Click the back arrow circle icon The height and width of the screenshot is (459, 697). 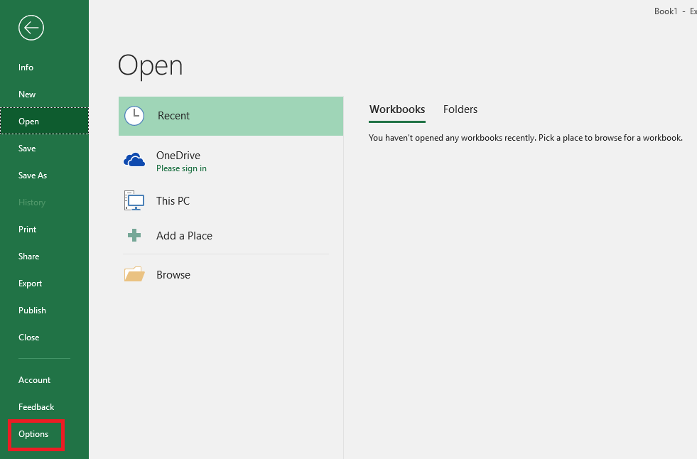tap(32, 28)
